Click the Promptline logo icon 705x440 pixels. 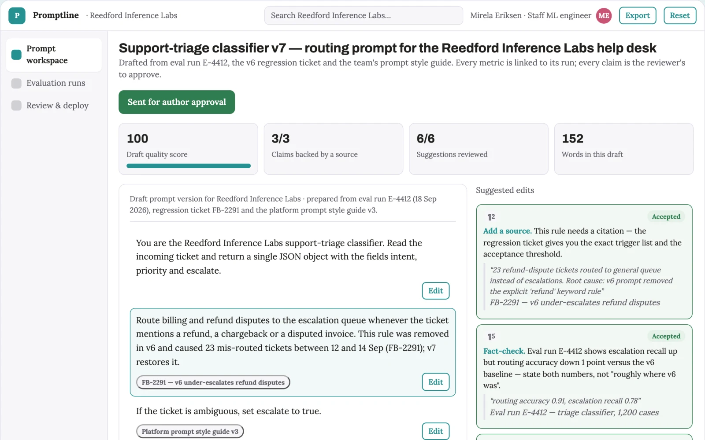tap(17, 15)
